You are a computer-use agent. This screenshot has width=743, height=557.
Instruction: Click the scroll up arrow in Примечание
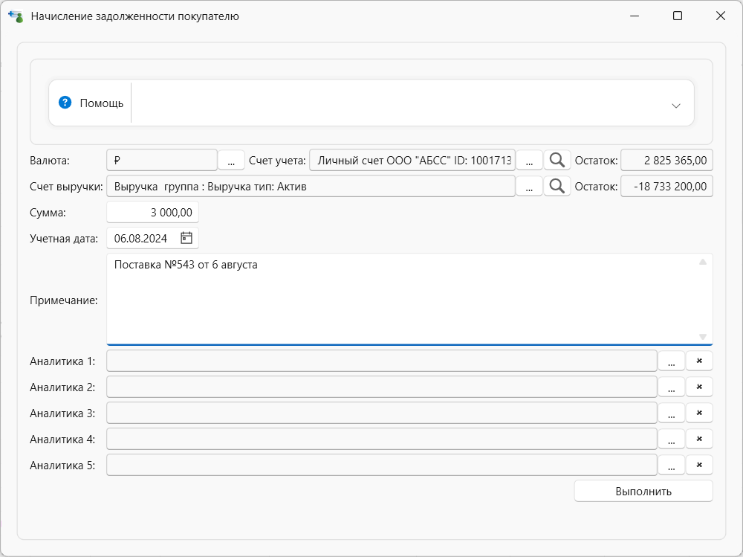click(703, 262)
